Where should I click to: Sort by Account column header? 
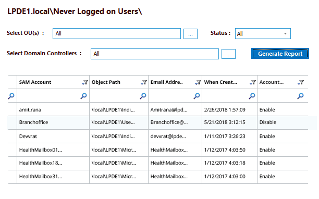click(x=272, y=82)
